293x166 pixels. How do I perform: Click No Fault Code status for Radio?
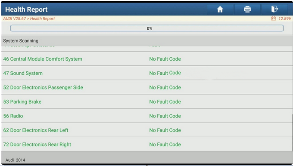(x=165, y=116)
